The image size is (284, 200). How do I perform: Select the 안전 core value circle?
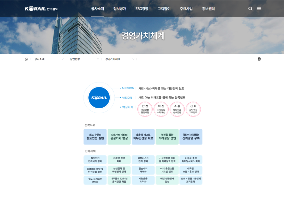[x=145, y=109]
